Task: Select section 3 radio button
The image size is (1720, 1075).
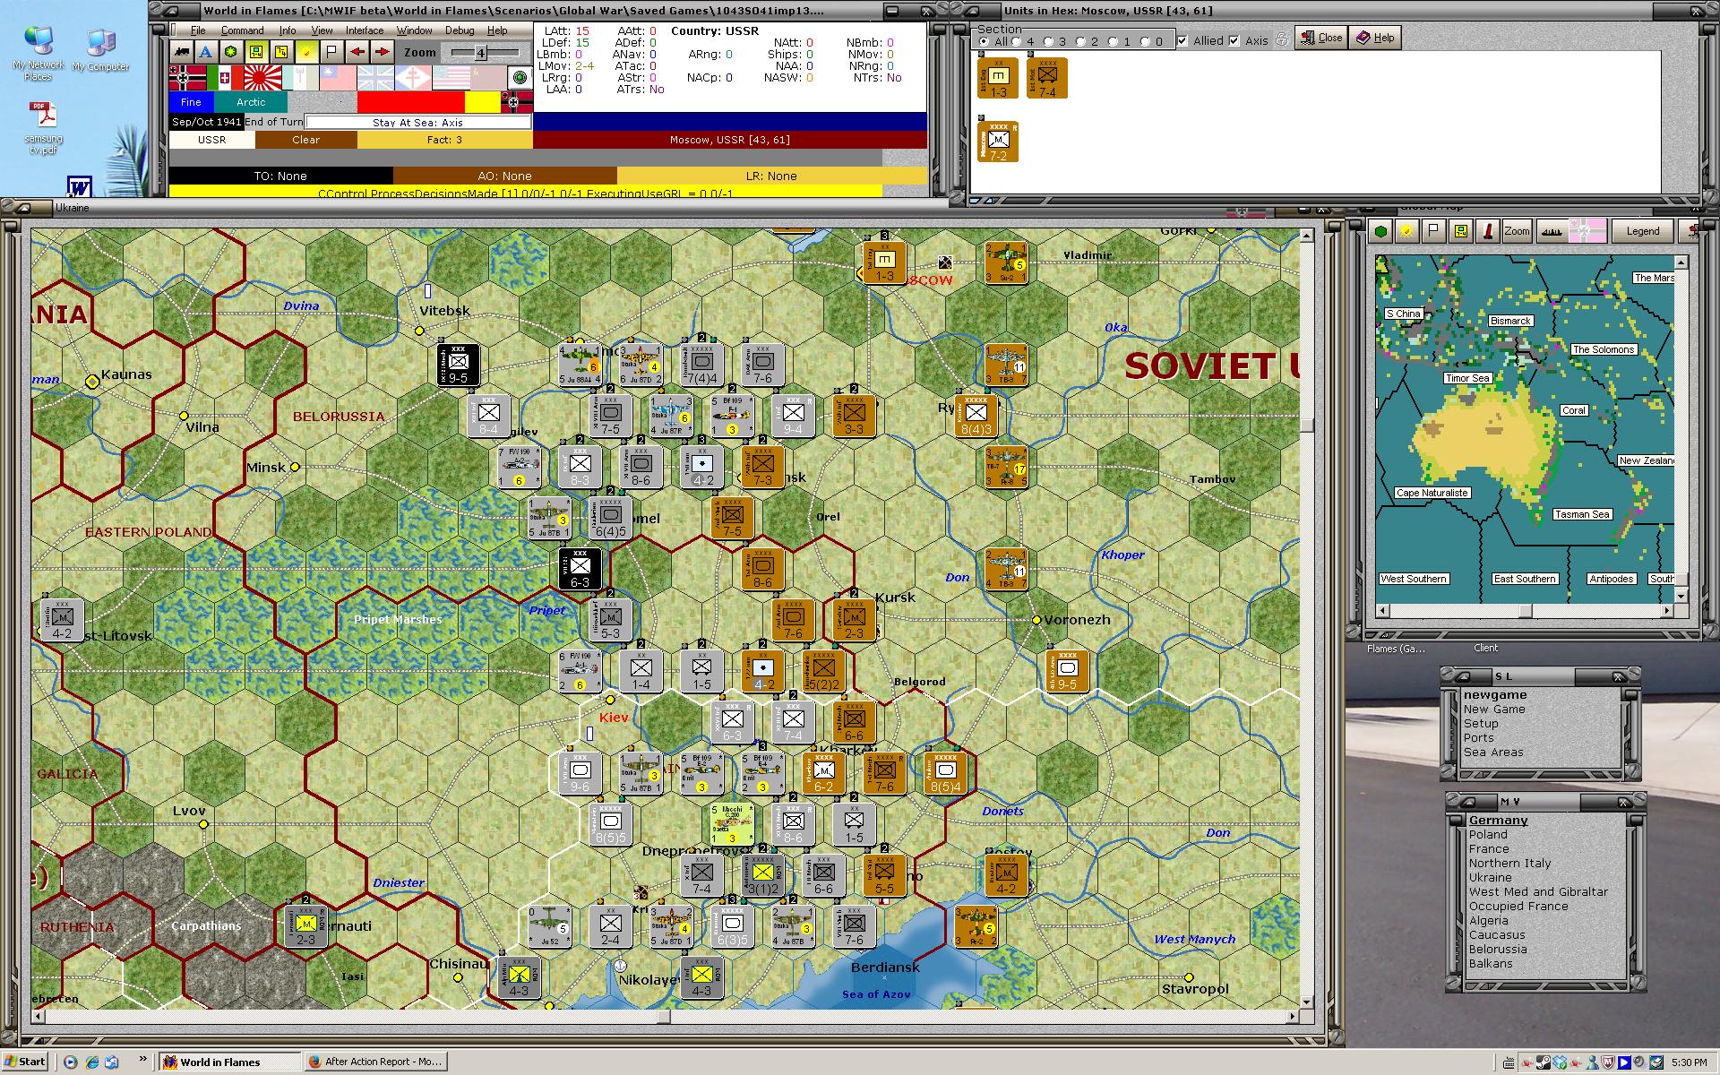Action: (x=1049, y=41)
